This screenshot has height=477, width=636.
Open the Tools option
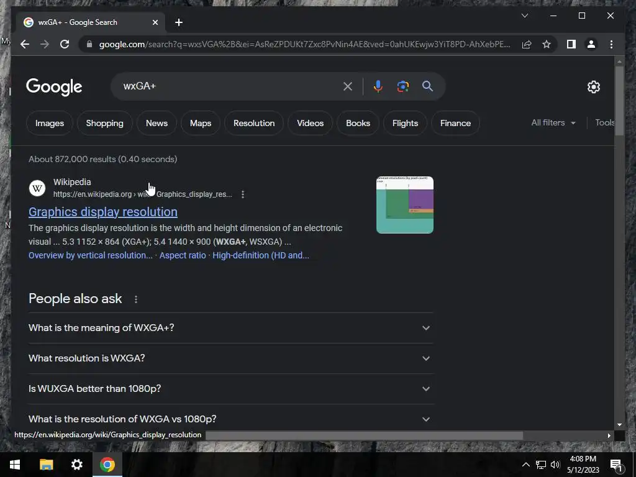(605, 122)
